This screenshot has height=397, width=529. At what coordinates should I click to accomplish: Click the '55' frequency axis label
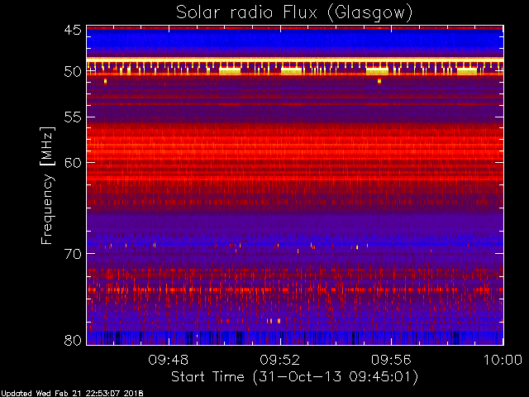pos(73,117)
